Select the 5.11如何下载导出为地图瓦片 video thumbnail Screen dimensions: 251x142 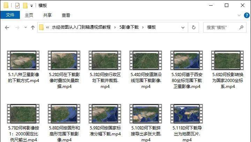187,114
